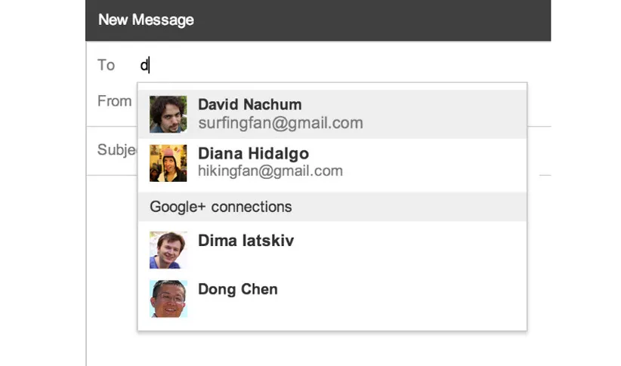Viewport: 621px width, 366px height.
Task: Select Dima Iatskiv from Google+ connections
Action: [x=246, y=241]
